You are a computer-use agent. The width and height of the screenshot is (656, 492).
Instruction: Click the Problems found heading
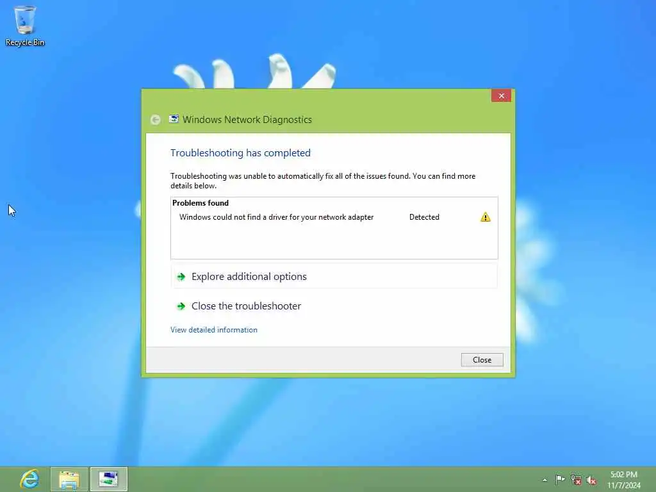[x=201, y=203]
